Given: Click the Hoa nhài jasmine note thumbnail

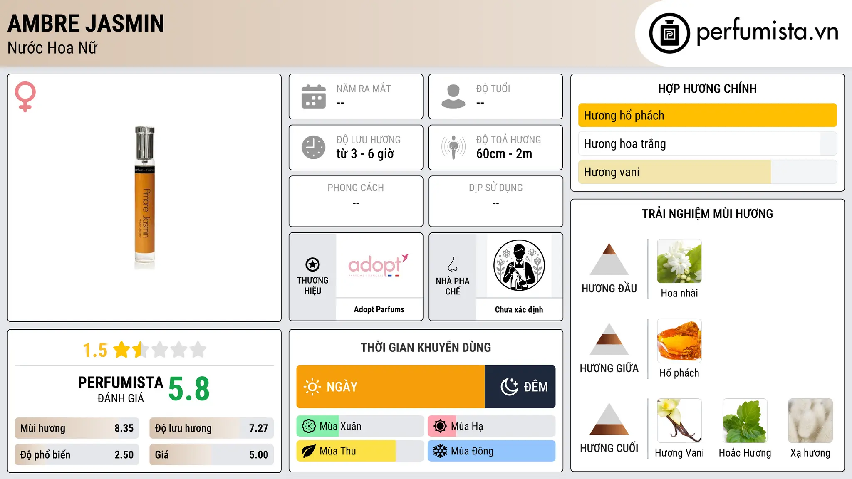Looking at the screenshot, I should coord(679,261).
